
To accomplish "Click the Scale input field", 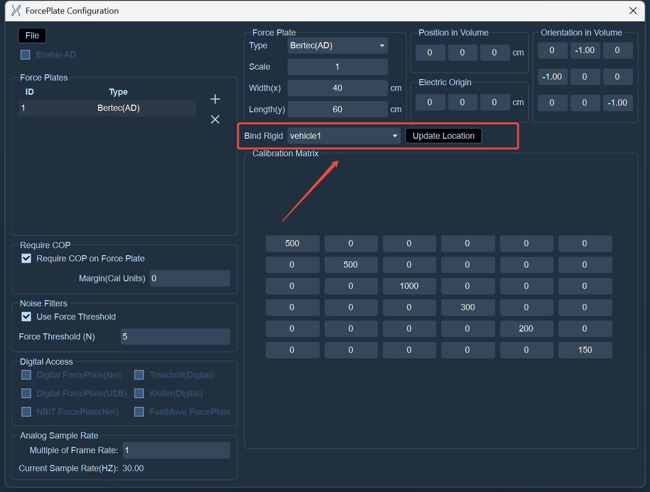I will pos(337,67).
